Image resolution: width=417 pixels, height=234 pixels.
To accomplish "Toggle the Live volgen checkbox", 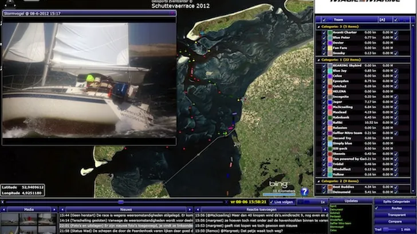I will pos(272,202).
